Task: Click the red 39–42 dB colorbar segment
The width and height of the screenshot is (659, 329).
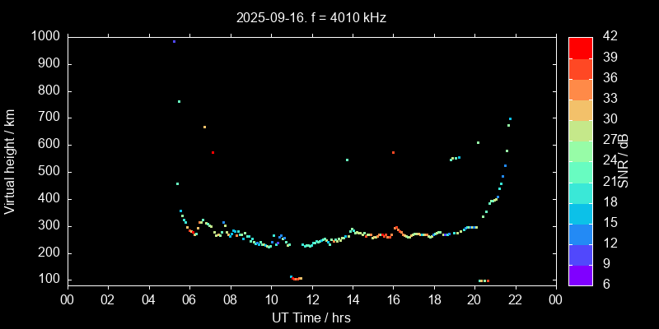Action: tap(580, 47)
